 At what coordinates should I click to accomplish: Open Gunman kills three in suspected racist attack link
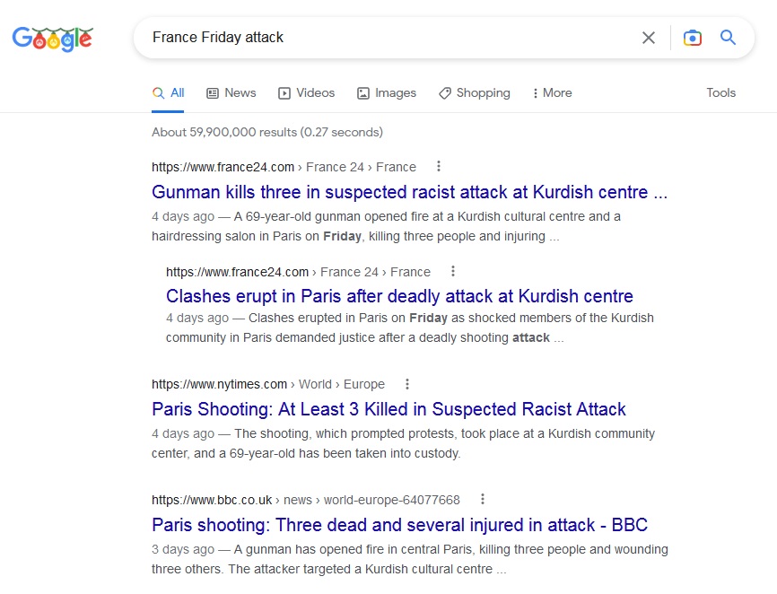409,192
